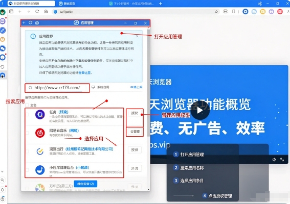Click the app search input field
This screenshot has width=290, height=204.
click(x=57, y=88)
